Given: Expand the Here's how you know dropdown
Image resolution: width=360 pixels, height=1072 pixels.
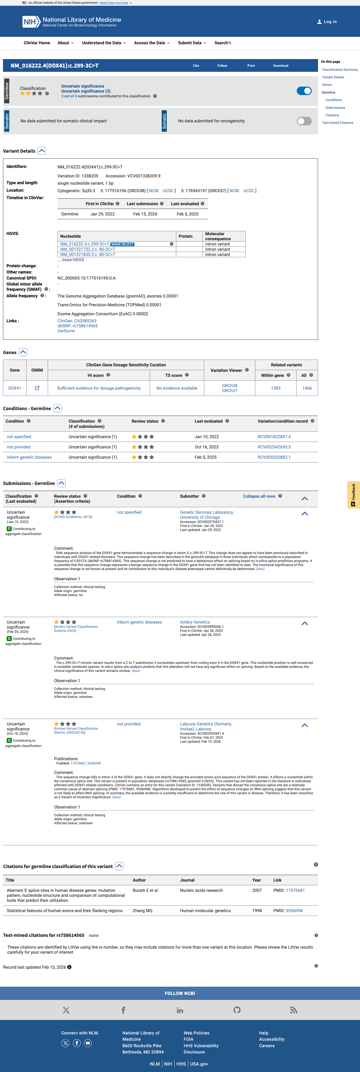Looking at the screenshot, I should point(115,3).
